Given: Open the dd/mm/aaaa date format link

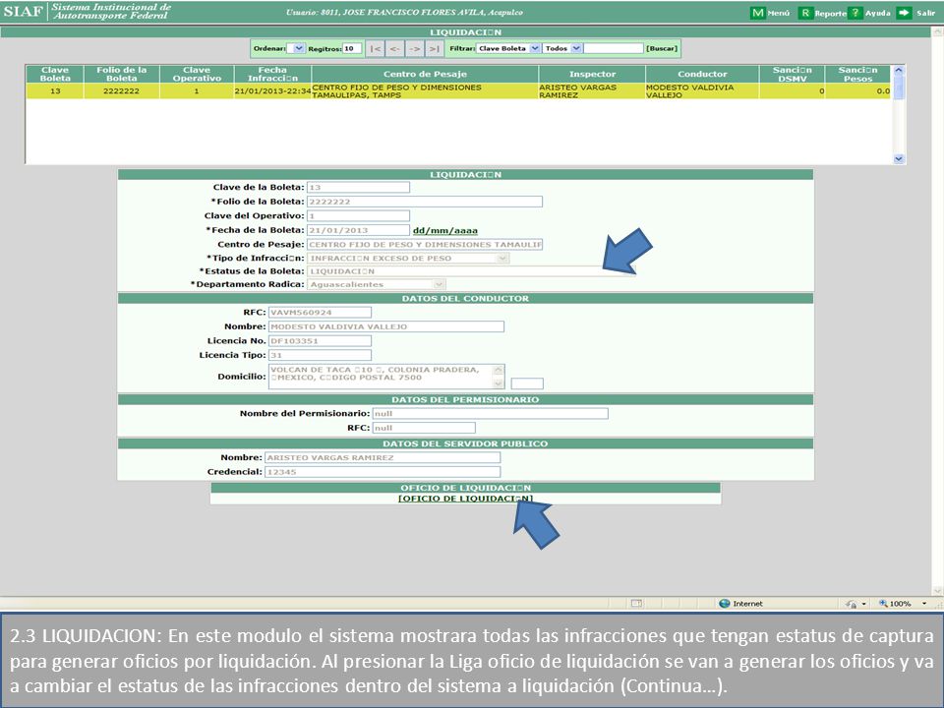Looking at the screenshot, I should click(x=444, y=230).
